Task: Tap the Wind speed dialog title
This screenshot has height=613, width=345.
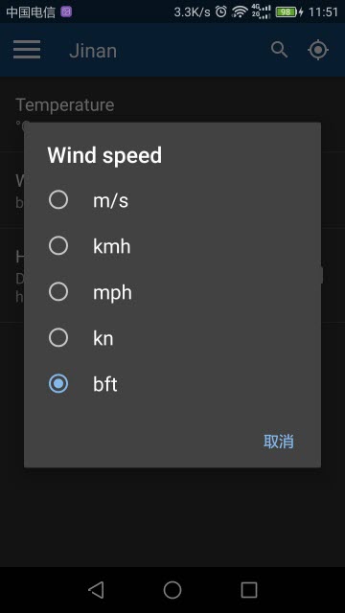Action: tap(104, 155)
